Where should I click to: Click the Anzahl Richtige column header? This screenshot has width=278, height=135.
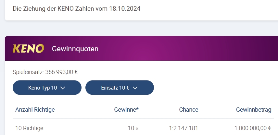click(x=35, y=110)
